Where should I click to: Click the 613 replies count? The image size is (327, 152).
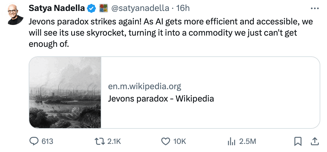point(47,142)
